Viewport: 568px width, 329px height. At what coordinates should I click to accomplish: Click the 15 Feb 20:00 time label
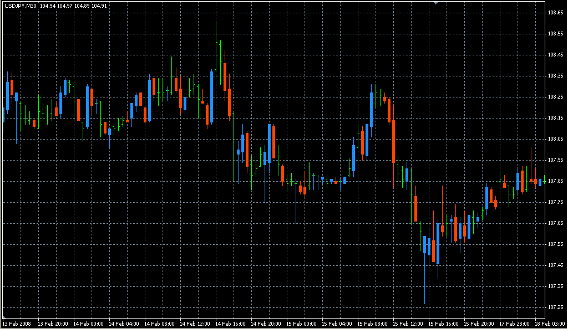pyautogui.click(x=479, y=323)
